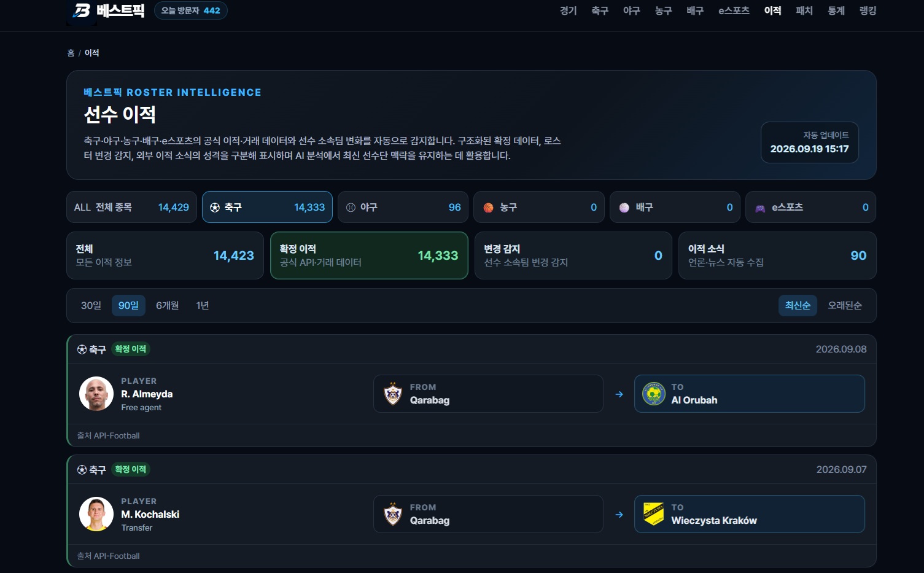Open 랭킹 in the top navigation
Viewport: 924px width, 573px height.
point(868,10)
